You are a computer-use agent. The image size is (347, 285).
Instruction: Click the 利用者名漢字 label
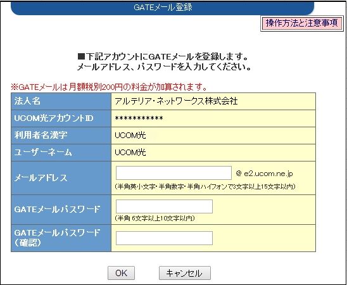tap(41, 135)
